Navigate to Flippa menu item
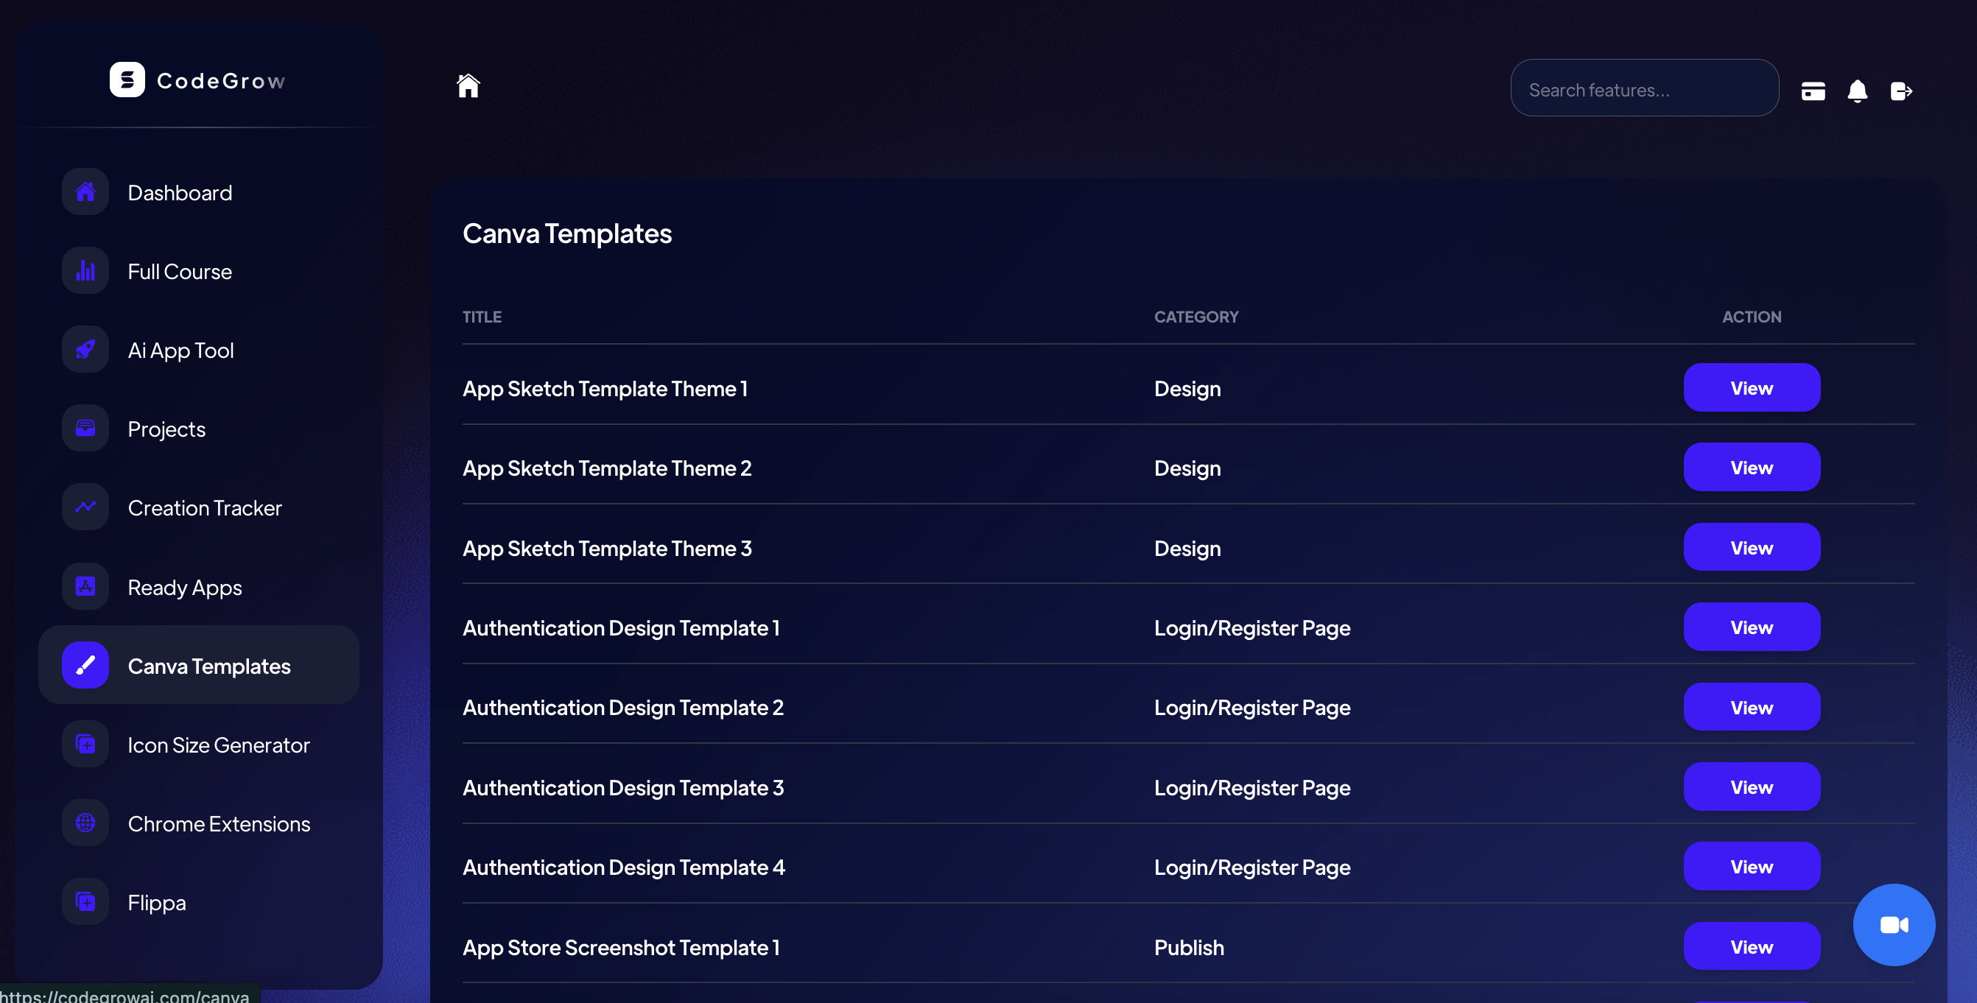Screen dimensions: 1977x1003 157,902
